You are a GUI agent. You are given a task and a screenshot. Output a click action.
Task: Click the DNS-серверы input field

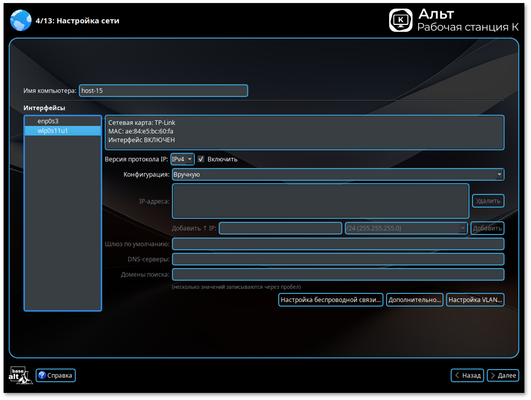tap(338, 259)
